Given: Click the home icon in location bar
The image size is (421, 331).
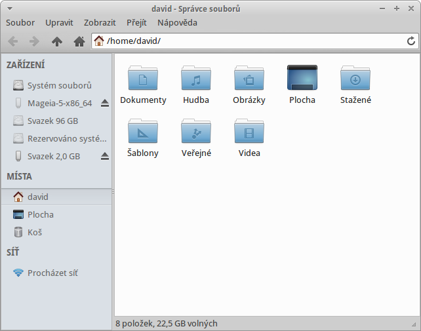Looking at the screenshot, I should 99,41.
